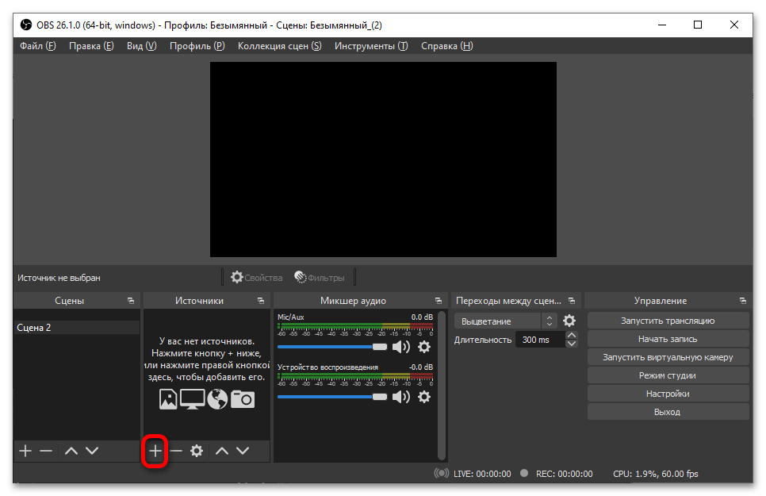The width and height of the screenshot is (766, 496).
Task: Click Запустить трансляцию button
Action: (668, 321)
